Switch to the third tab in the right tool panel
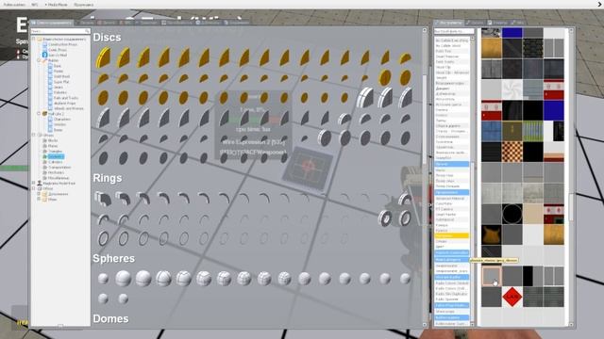The height and width of the screenshot is (339, 604). coord(497,23)
